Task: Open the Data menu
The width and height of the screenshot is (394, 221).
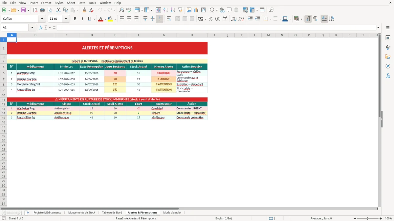Action: [x=82, y=3]
